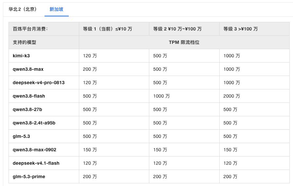Click glm-5.3-prime level 2 value 200 万

point(160,177)
